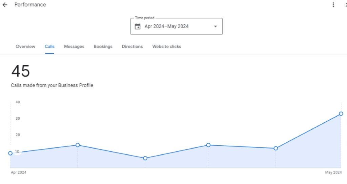
Task: Click the calendar icon in Time period
Action: [x=138, y=26]
